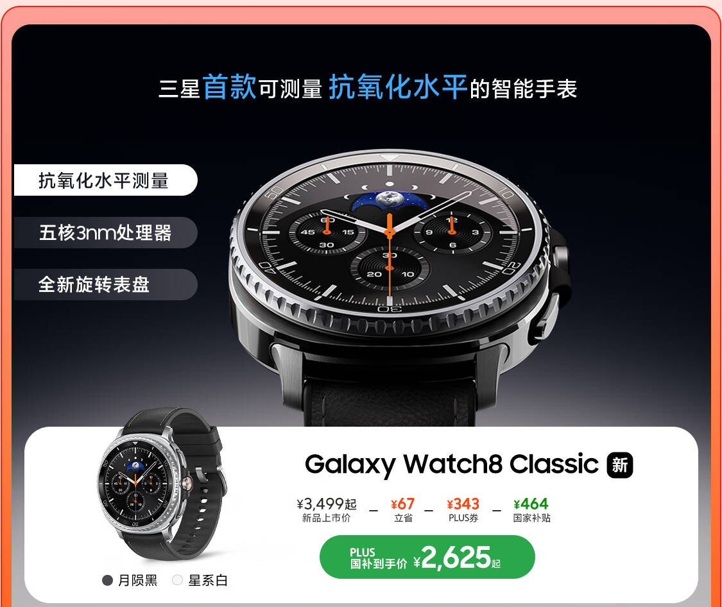Click the moon phase icon on watch face
Image resolution: width=722 pixels, height=607 pixels.
tap(390, 200)
